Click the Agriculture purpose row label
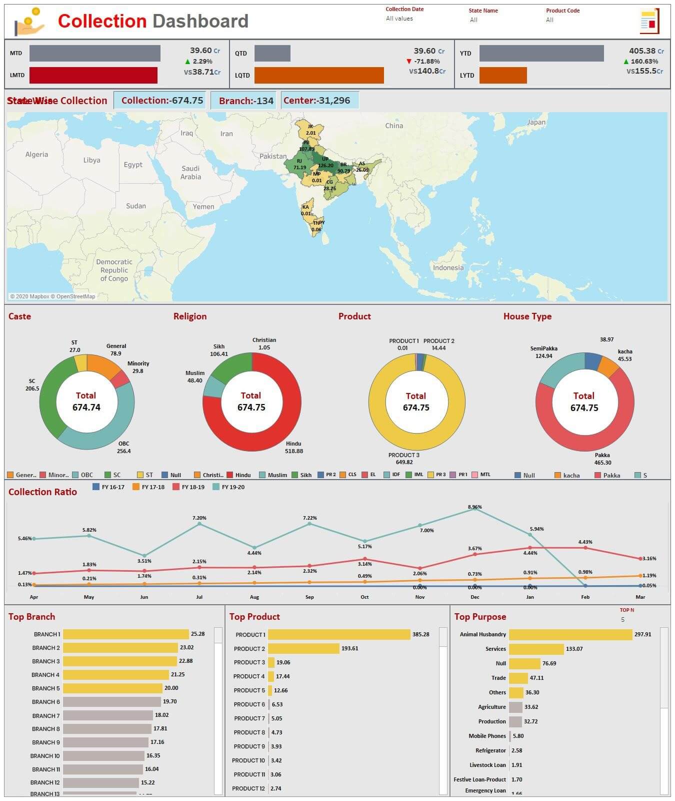675x801 pixels. pos(491,707)
